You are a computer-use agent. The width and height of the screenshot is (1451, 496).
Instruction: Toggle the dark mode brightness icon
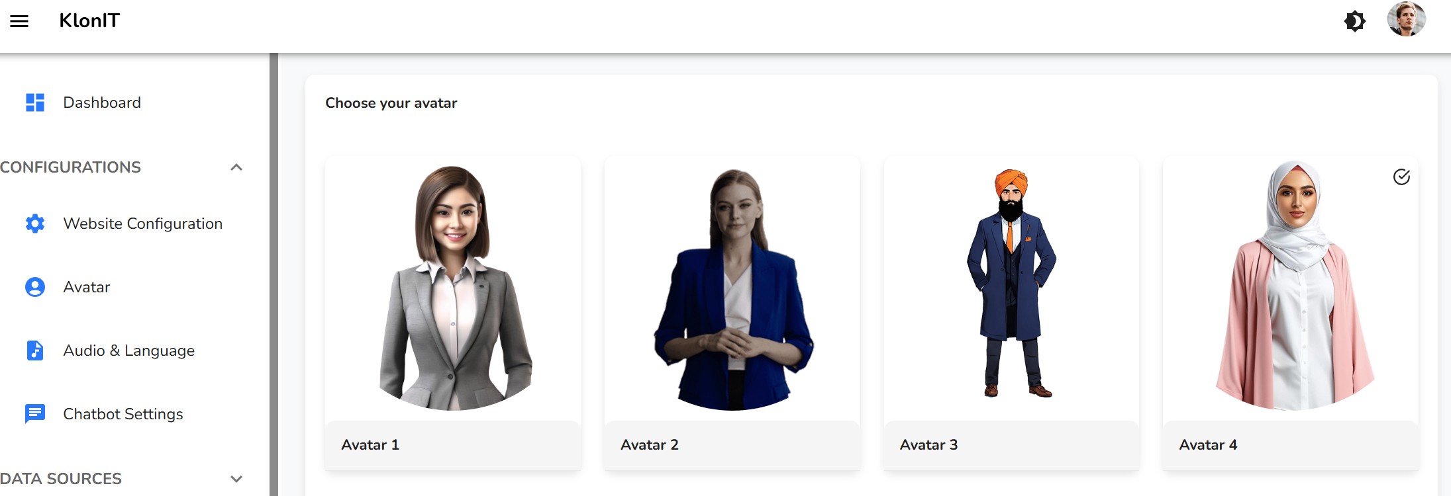(1354, 21)
